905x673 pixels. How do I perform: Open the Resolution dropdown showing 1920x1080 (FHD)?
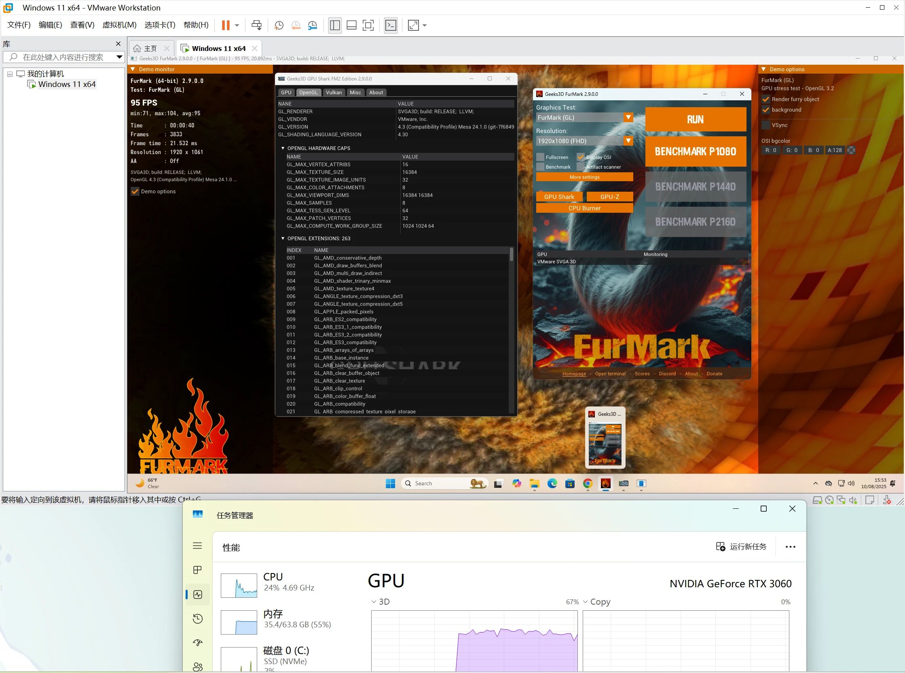[584, 141]
